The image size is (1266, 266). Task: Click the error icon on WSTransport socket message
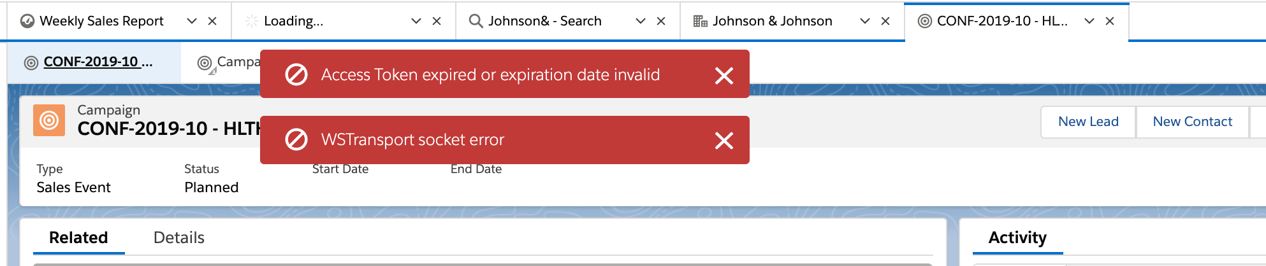(296, 139)
